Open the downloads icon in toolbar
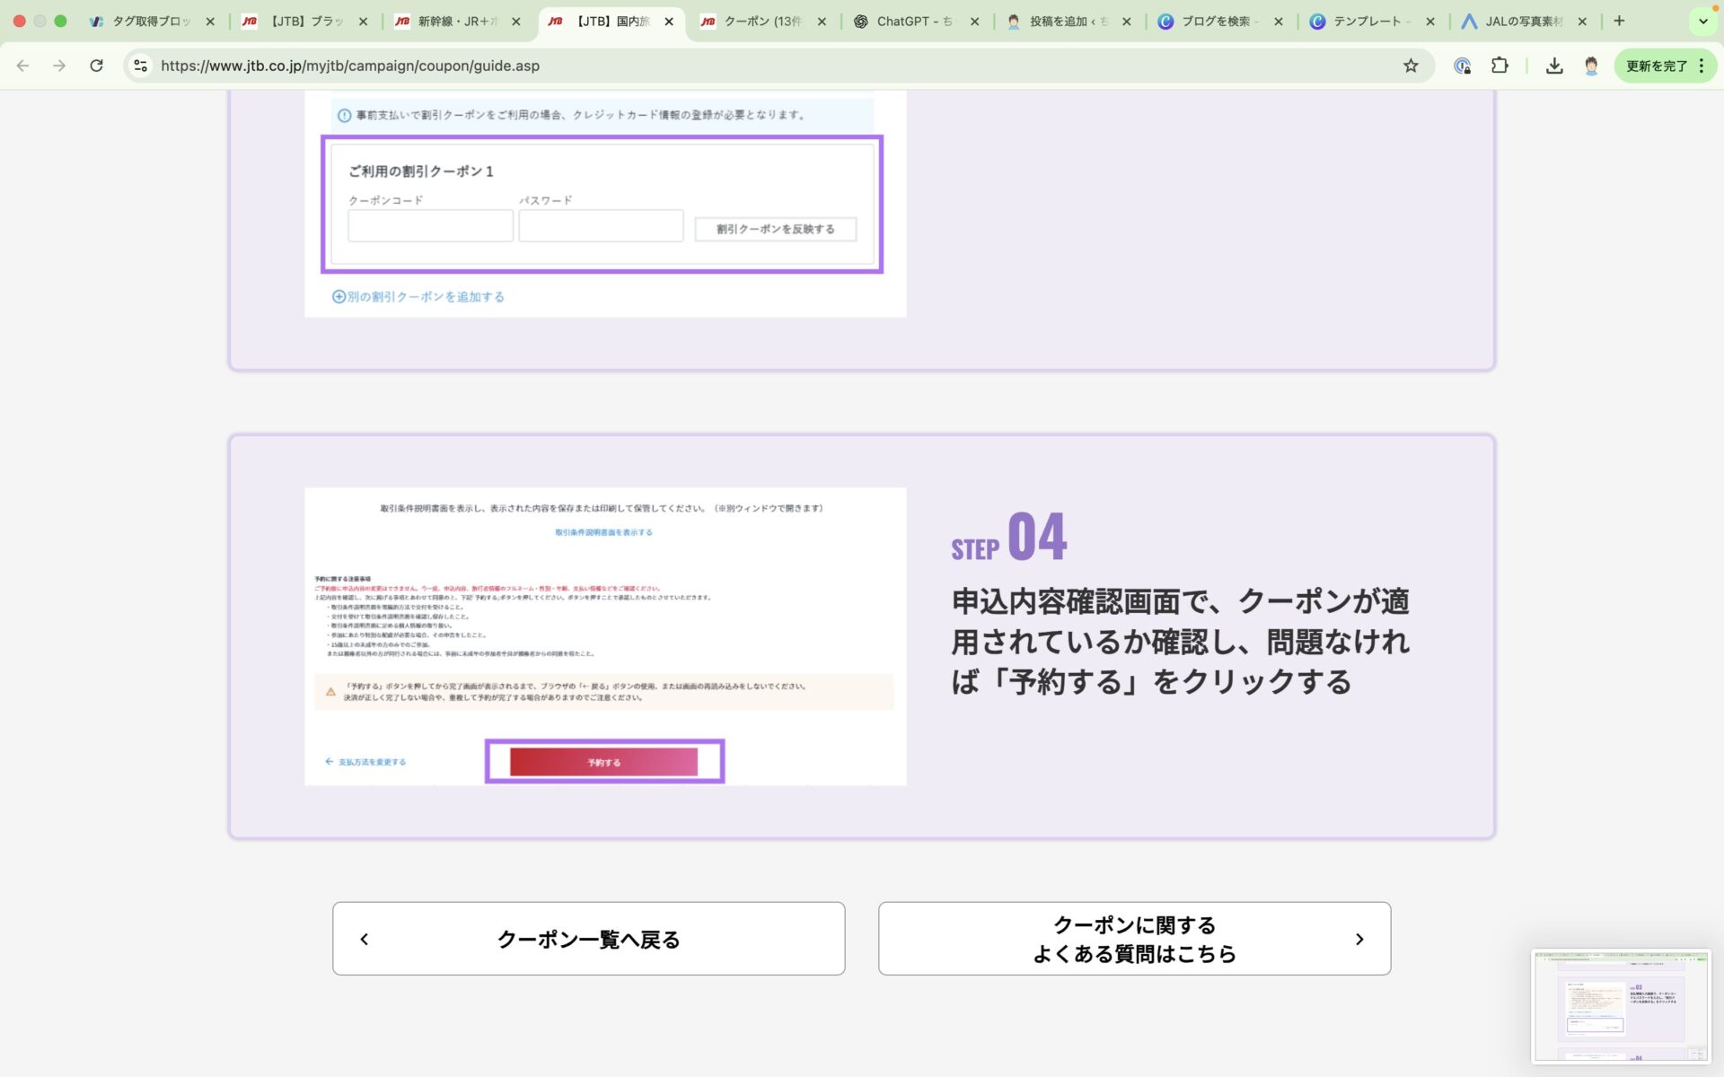Image resolution: width=1724 pixels, height=1077 pixels. pyautogui.click(x=1554, y=66)
